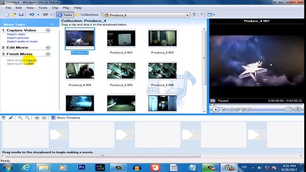Click the volume speaker tray icon
Image resolution: width=306 pixels, height=172 pixels.
pos(260,168)
